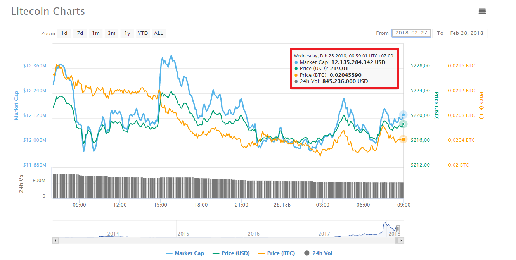Choose the YTD zoom range
The height and width of the screenshot is (260, 516).
[x=143, y=33]
